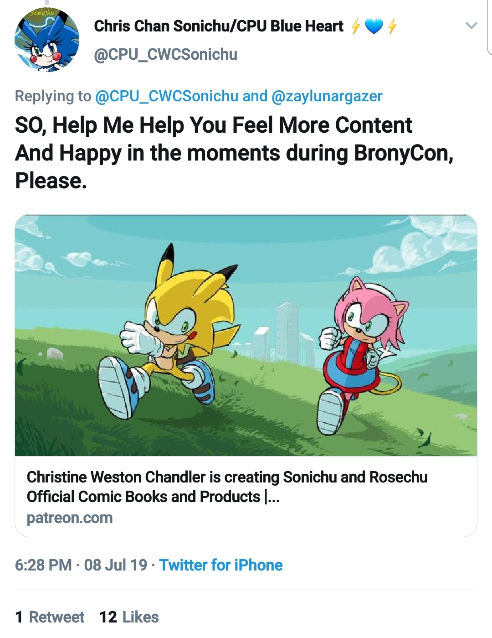492x638 pixels.
Task: Click the blue heart emoji in the name
Action: [374, 26]
